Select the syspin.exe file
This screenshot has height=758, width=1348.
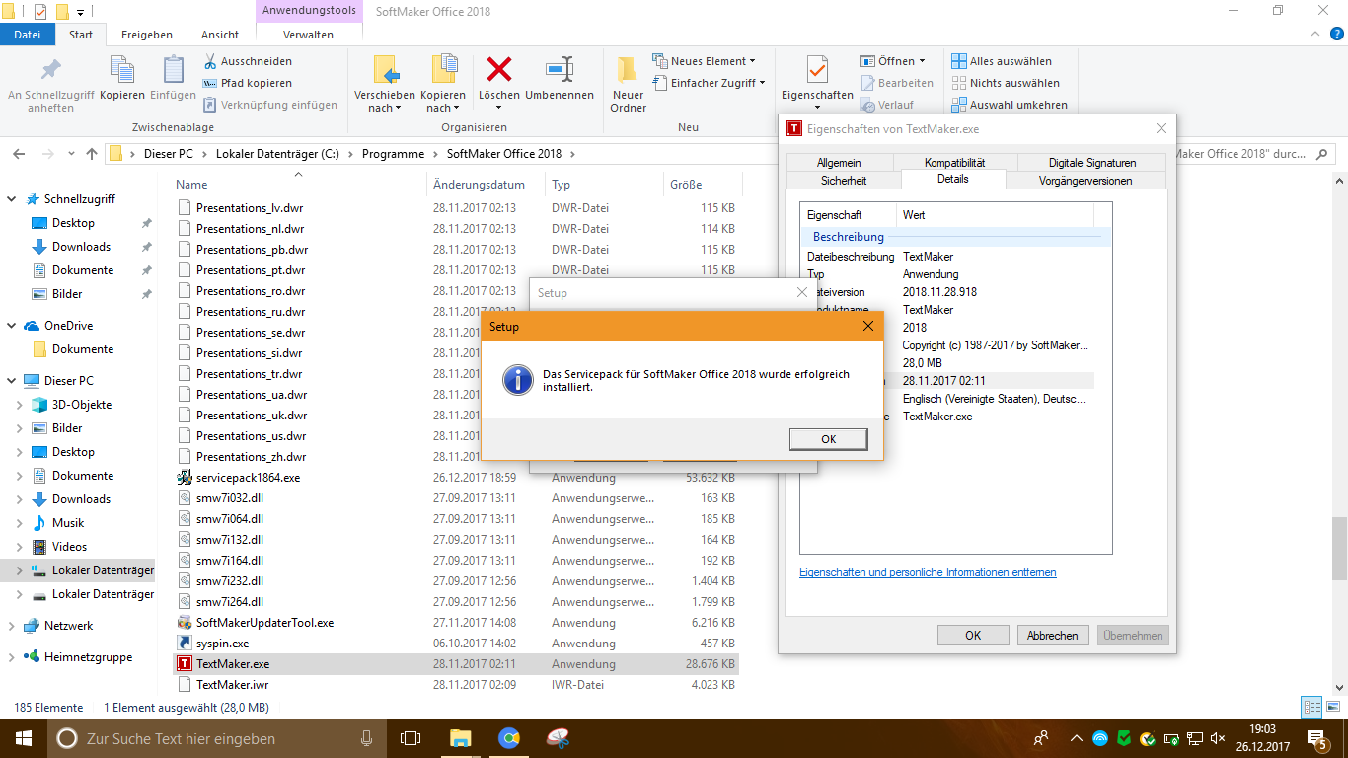pyautogui.click(x=222, y=644)
